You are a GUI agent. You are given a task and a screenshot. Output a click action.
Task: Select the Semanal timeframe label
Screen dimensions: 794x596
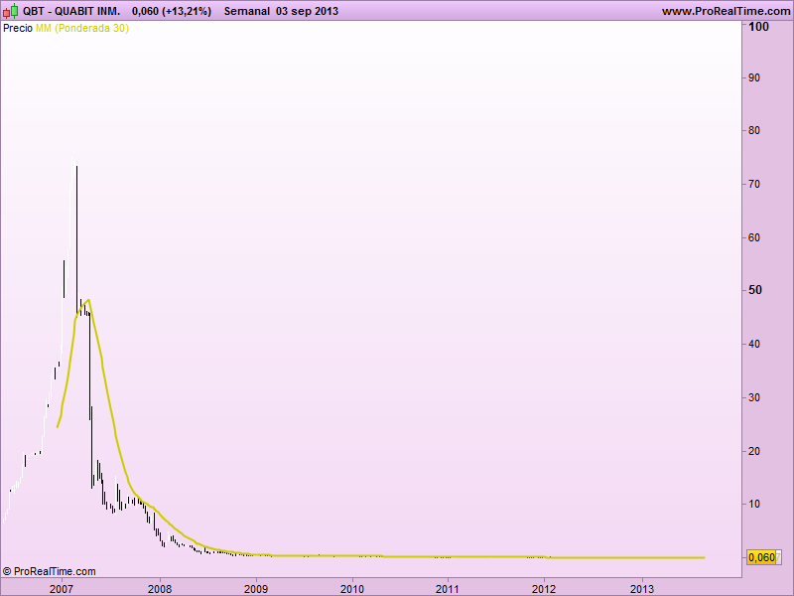(x=246, y=11)
